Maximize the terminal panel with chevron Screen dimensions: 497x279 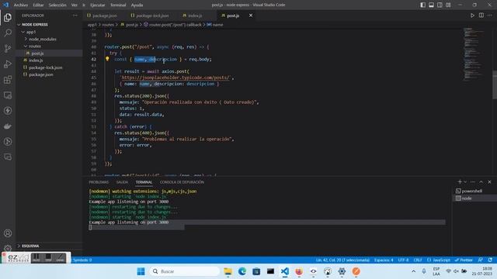[x=481, y=182]
